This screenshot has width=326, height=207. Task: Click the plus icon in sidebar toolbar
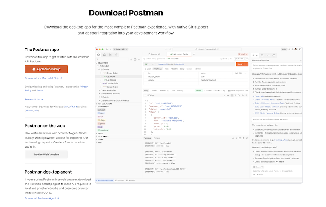pyautogui.click(x=131, y=59)
